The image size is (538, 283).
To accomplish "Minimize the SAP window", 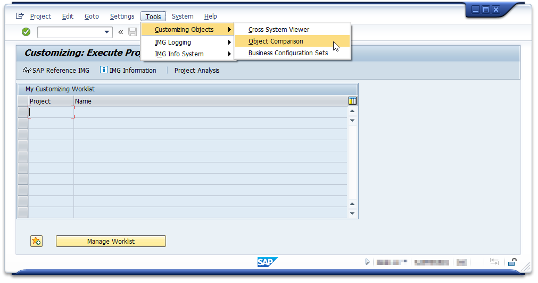I will pos(476,10).
